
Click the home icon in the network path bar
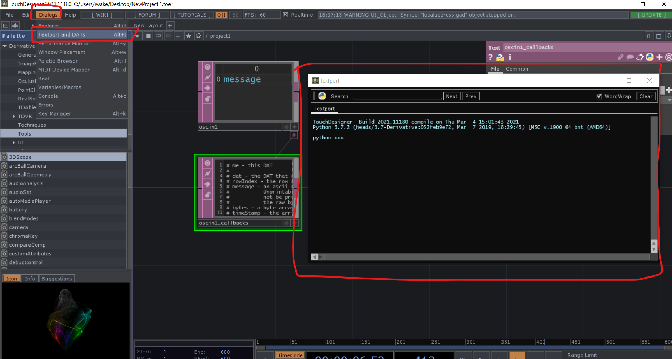(199, 35)
